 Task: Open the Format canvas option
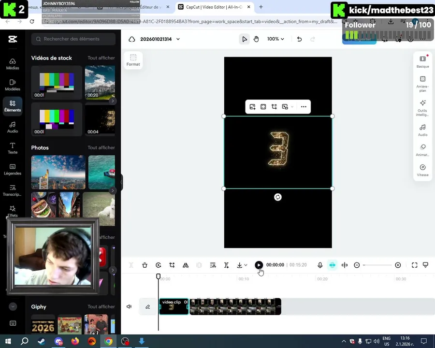pyautogui.click(x=133, y=60)
